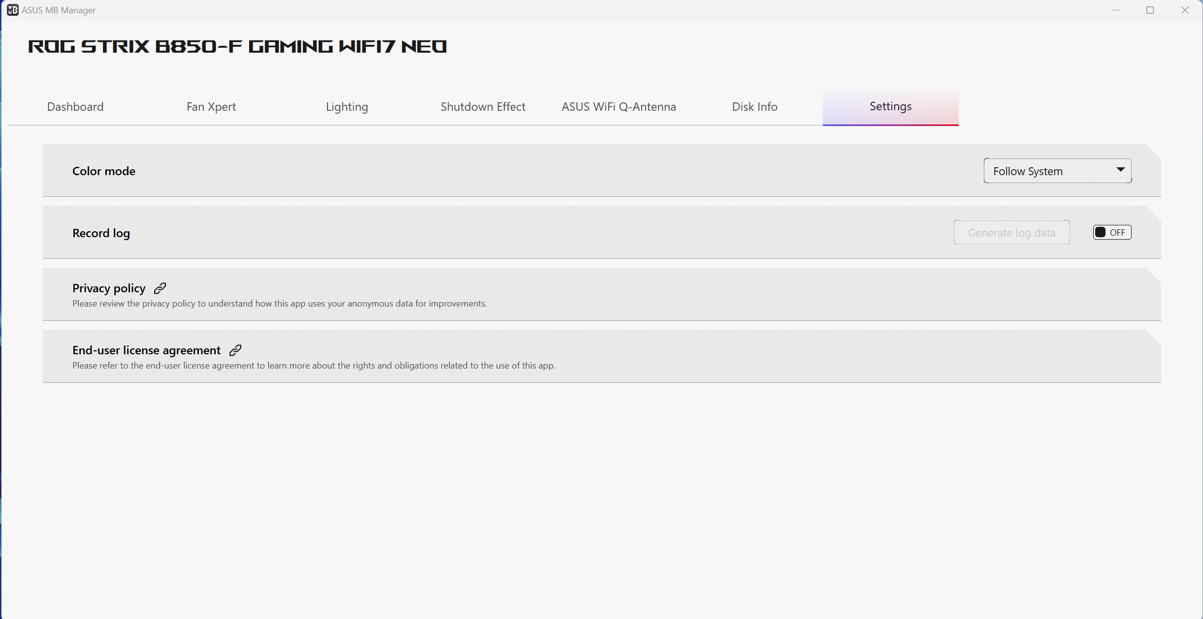Click the Record log label
The width and height of the screenshot is (1203, 619).
click(x=101, y=233)
